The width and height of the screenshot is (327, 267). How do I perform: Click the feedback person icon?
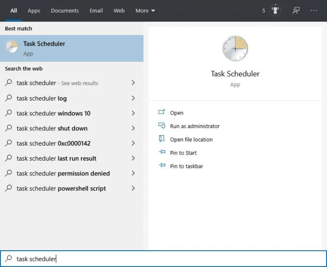pos(296,11)
